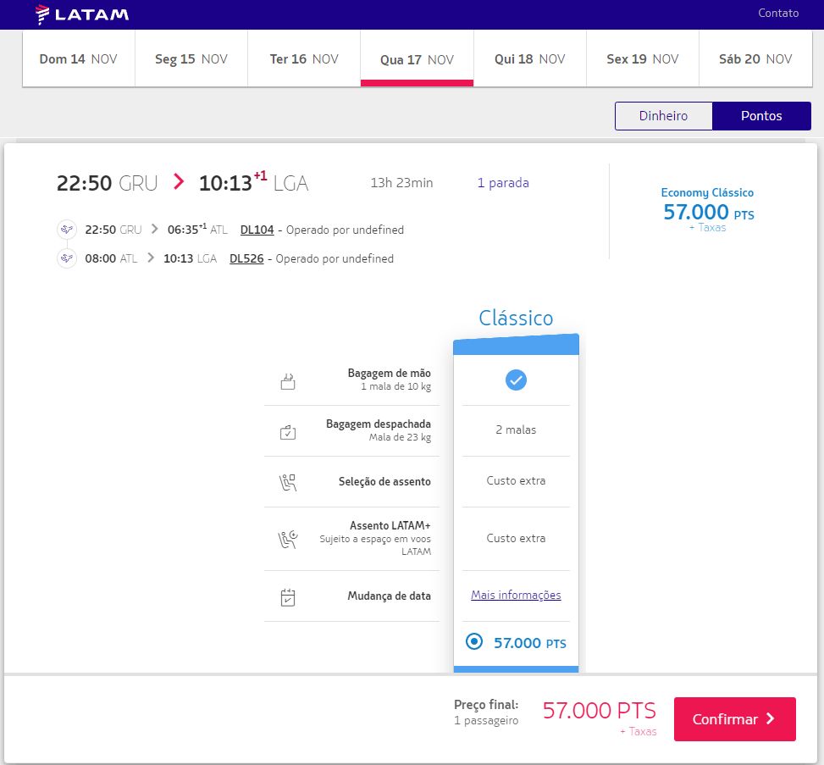Click the 'Bagagem de mão' label
The width and height of the screenshot is (824, 765).
click(389, 373)
